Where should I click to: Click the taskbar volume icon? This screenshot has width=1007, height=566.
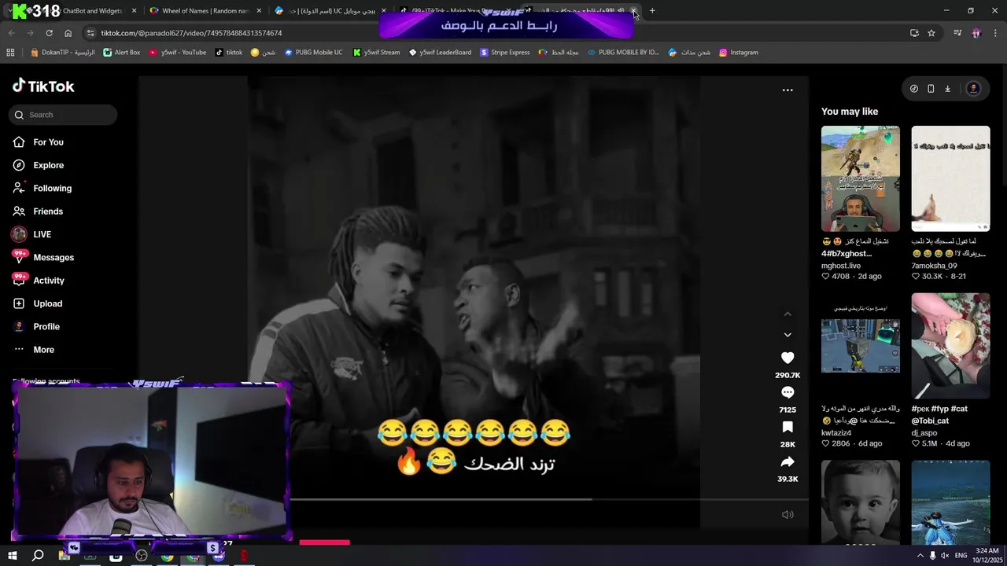[946, 556]
